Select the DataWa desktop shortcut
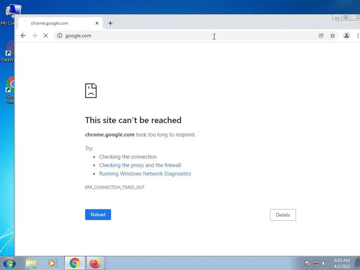This screenshot has width=360, height=270. point(7,51)
